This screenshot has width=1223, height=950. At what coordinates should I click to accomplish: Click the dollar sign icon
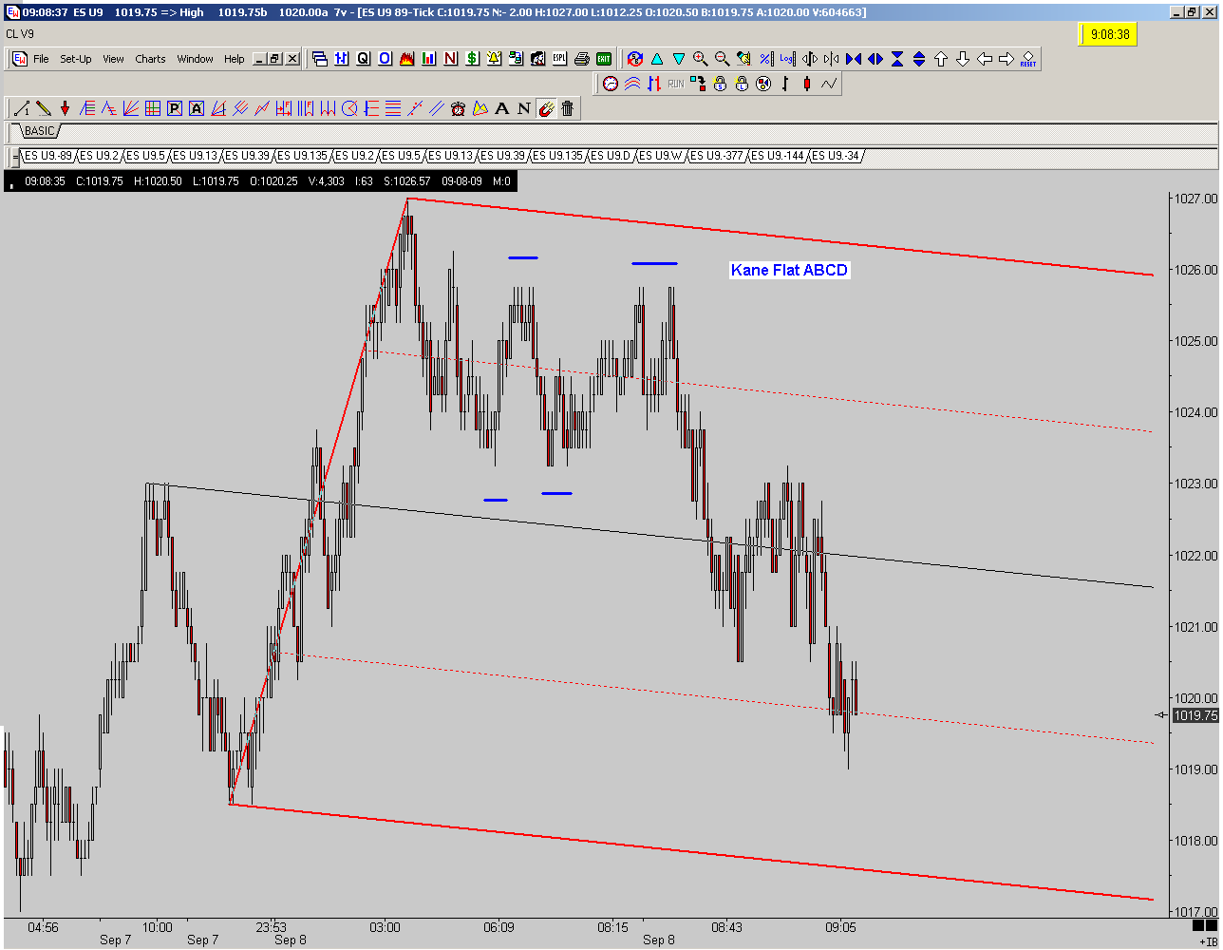pos(472,59)
